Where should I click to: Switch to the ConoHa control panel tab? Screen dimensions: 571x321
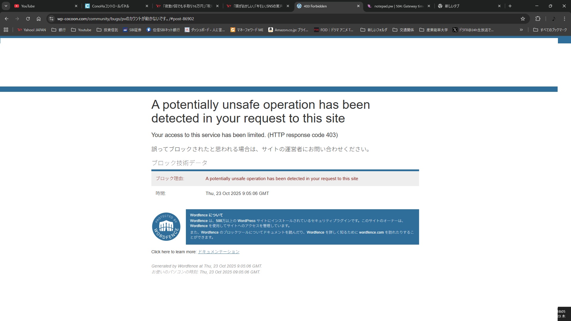point(116,6)
